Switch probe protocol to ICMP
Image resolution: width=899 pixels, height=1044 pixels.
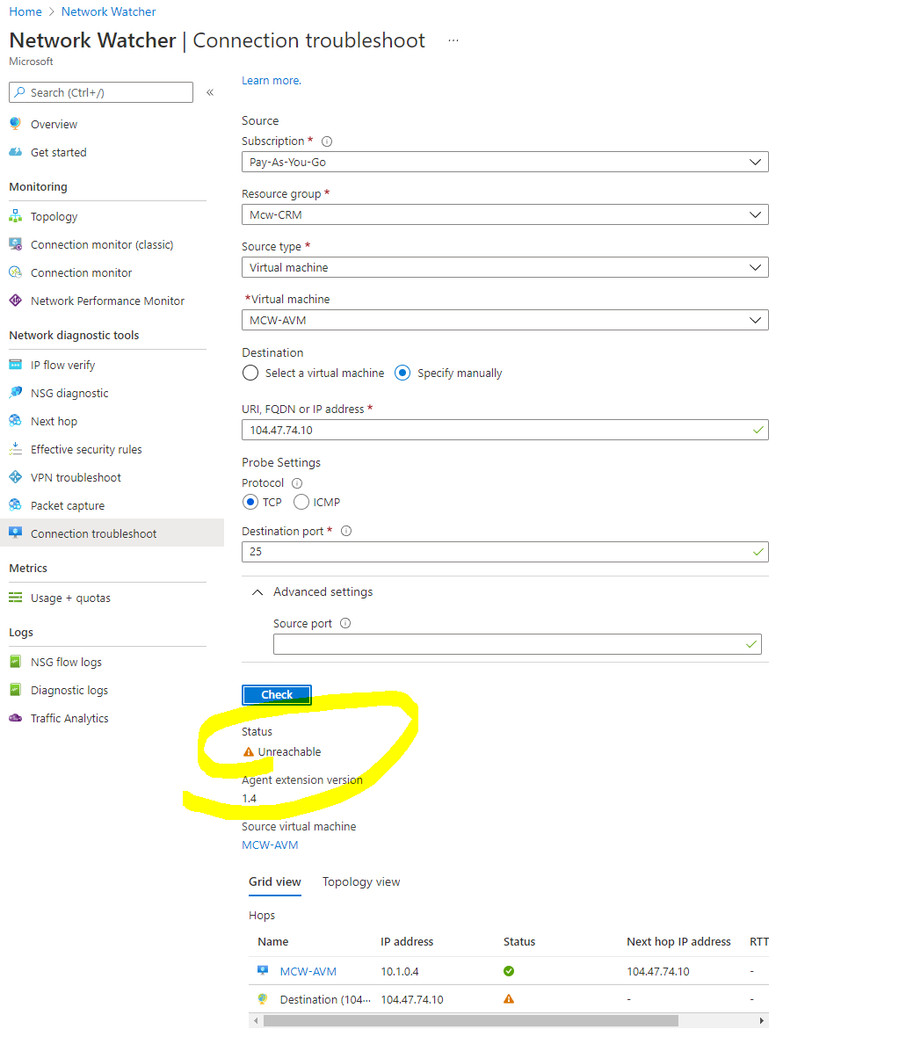click(301, 502)
